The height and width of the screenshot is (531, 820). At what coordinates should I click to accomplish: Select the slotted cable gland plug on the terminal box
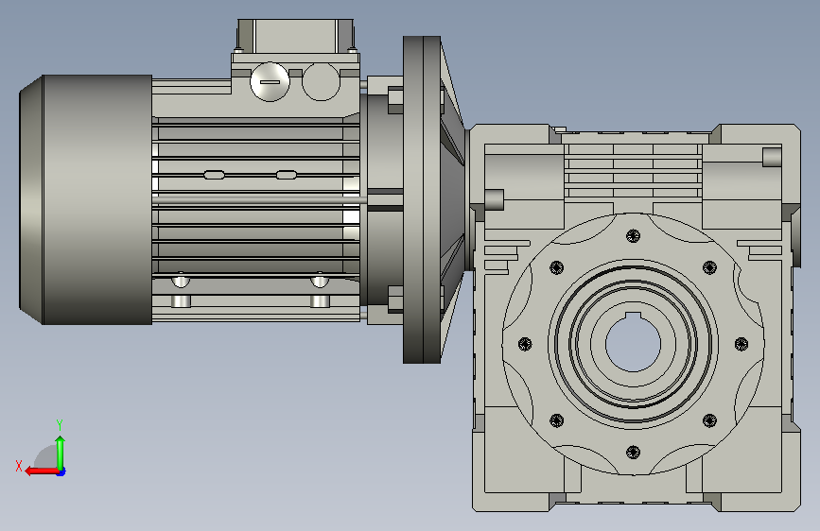(x=270, y=81)
